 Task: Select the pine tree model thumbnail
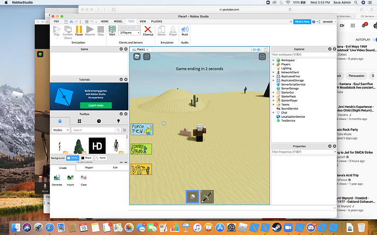point(78,146)
